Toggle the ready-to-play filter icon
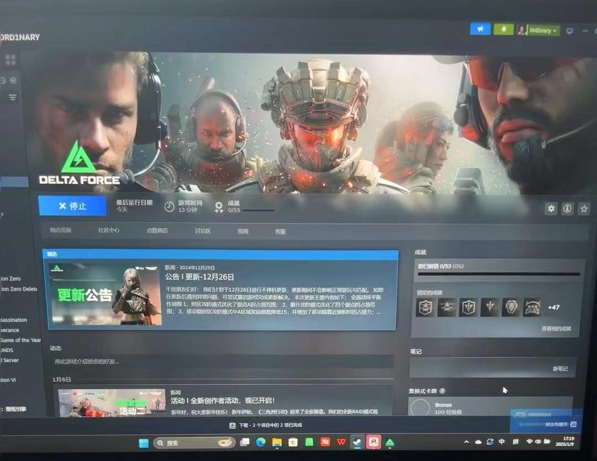Image resolution: width=597 pixels, height=461 pixels. [x=13, y=80]
